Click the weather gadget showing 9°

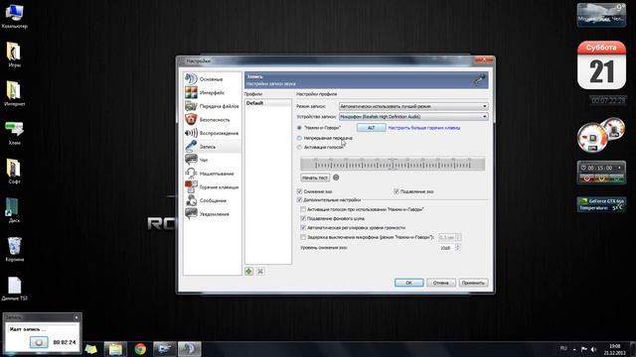601,15
